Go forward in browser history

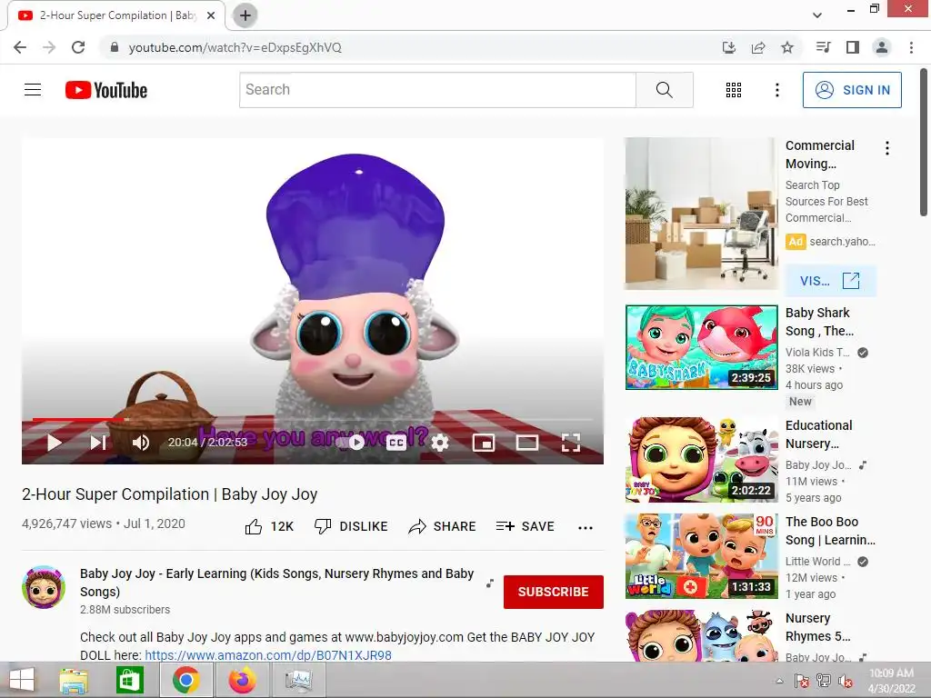pyautogui.click(x=49, y=47)
